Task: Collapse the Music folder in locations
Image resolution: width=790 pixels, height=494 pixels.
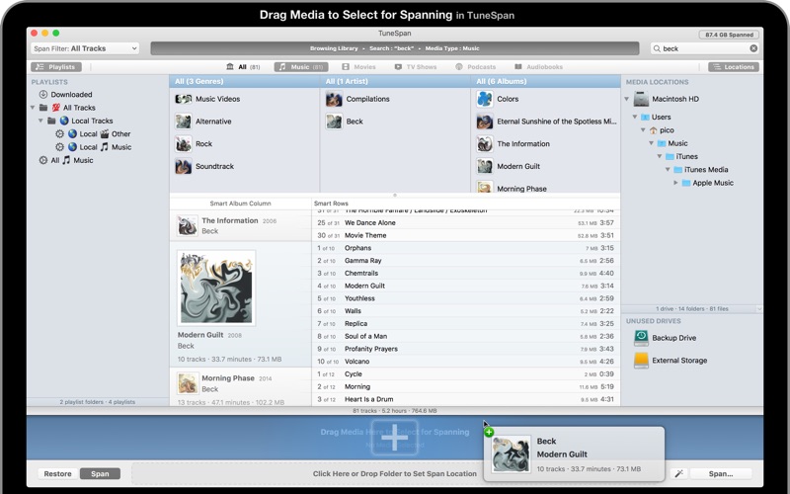Action: (651, 143)
